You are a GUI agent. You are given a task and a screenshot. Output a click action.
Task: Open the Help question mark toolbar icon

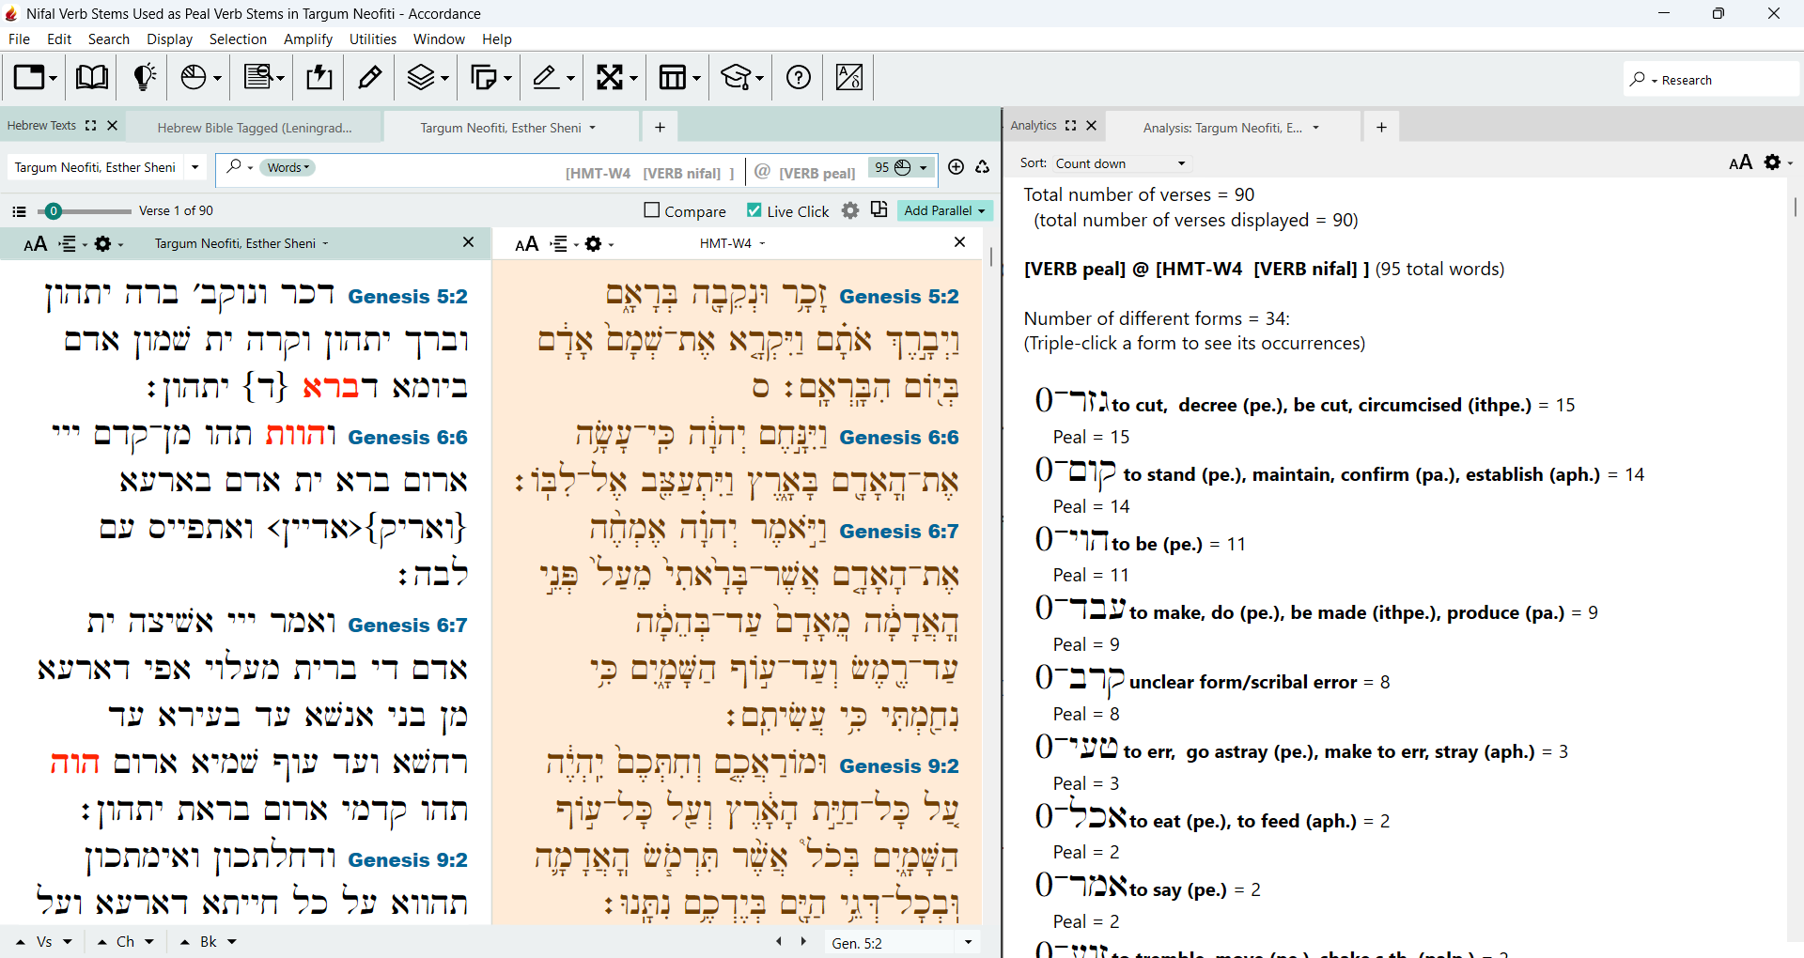799,77
